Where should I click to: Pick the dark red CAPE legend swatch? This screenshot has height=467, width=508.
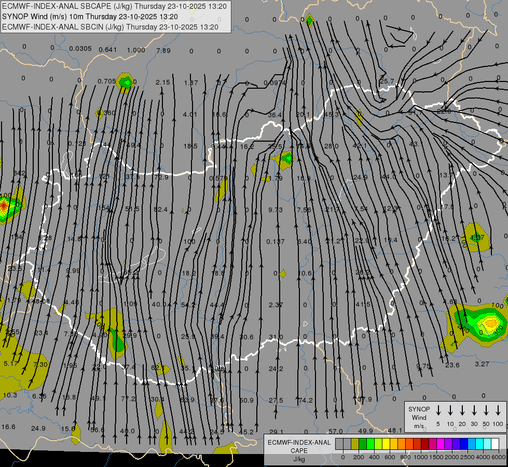click(x=425, y=444)
